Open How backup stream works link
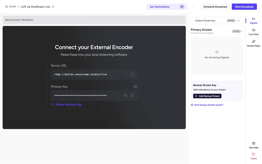The width and height of the screenshot is (262, 164). coord(207,105)
